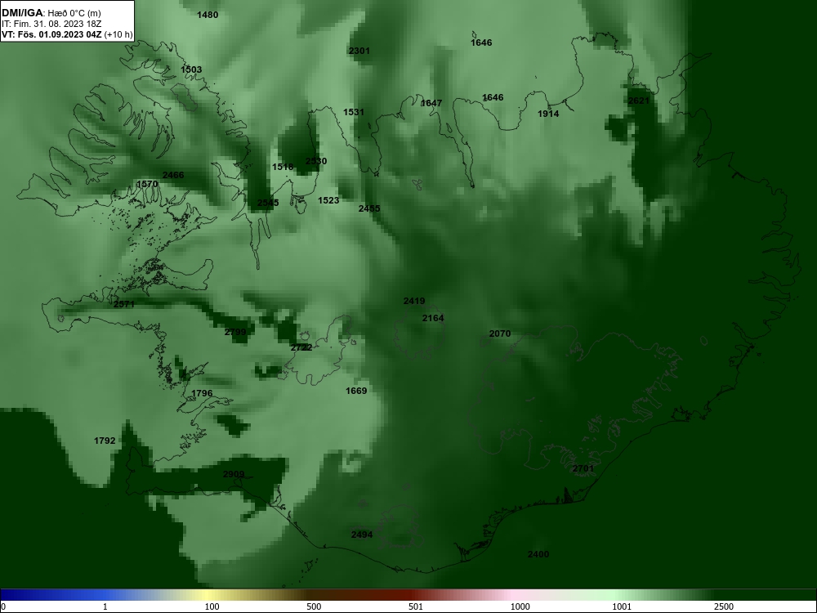Click the 1480 height label
Viewport: 817px width, 613px height.
tap(208, 15)
